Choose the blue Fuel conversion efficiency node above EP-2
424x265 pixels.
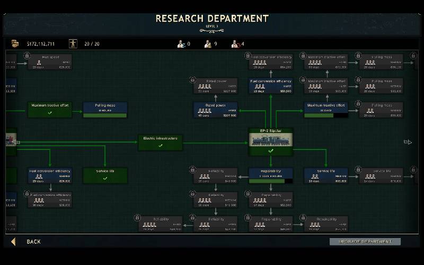click(270, 85)
